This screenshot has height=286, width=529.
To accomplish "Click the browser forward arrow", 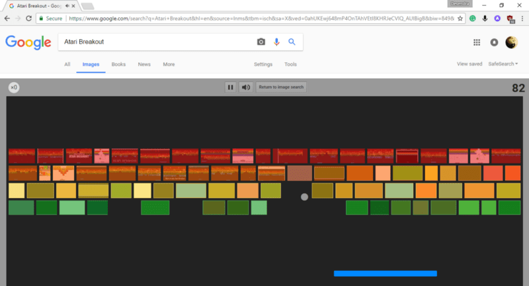I will (18, 19).
